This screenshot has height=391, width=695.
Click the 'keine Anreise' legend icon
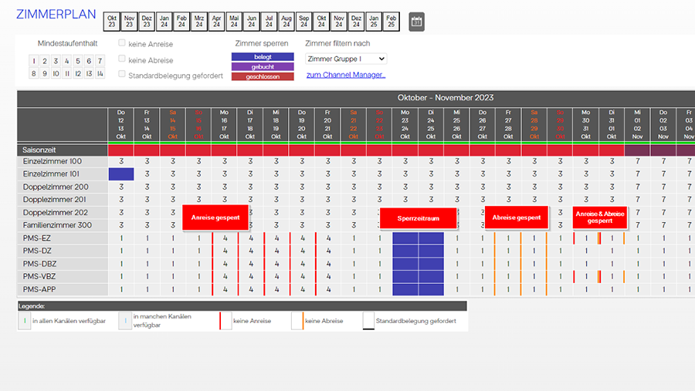click(225, 320)
